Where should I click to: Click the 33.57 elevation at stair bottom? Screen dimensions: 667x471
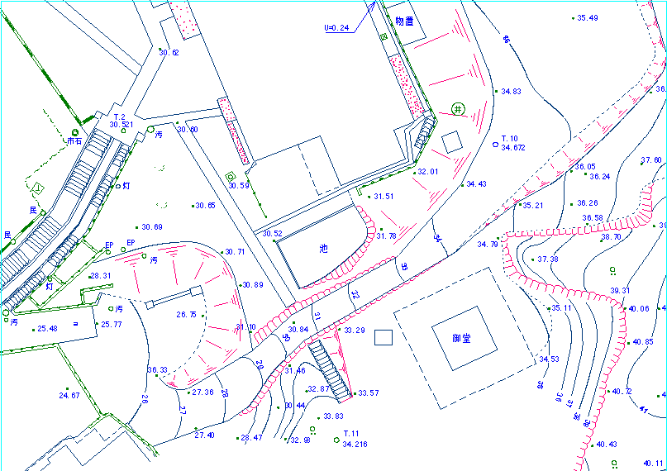tap(368, 393)
